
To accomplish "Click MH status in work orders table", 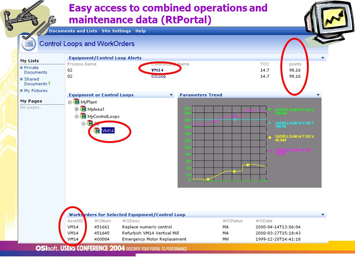I will point(226,239).
